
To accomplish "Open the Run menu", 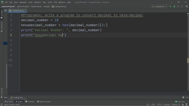I will click(x=44, y=2).
